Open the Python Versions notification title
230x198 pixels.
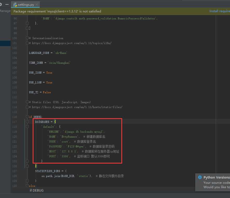pos(217,177)
